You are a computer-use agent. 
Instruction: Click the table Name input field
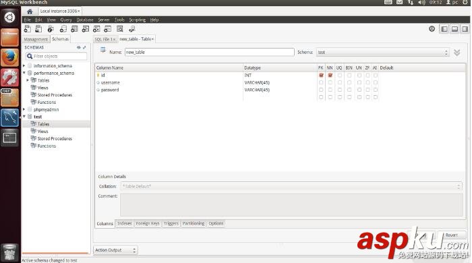click(x=210, y=53)
